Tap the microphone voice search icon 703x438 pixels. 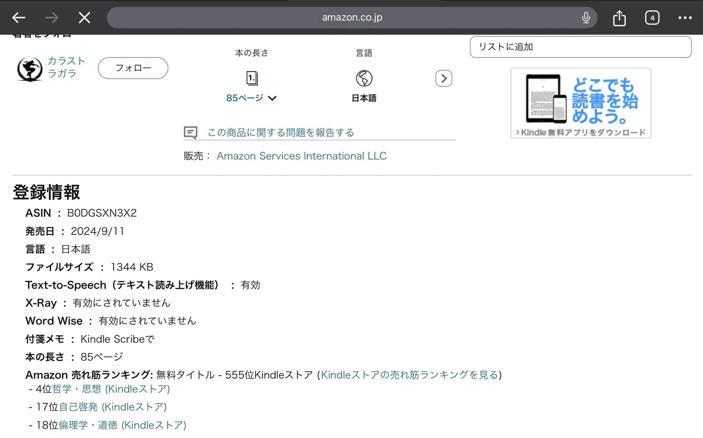coord(586,18)
